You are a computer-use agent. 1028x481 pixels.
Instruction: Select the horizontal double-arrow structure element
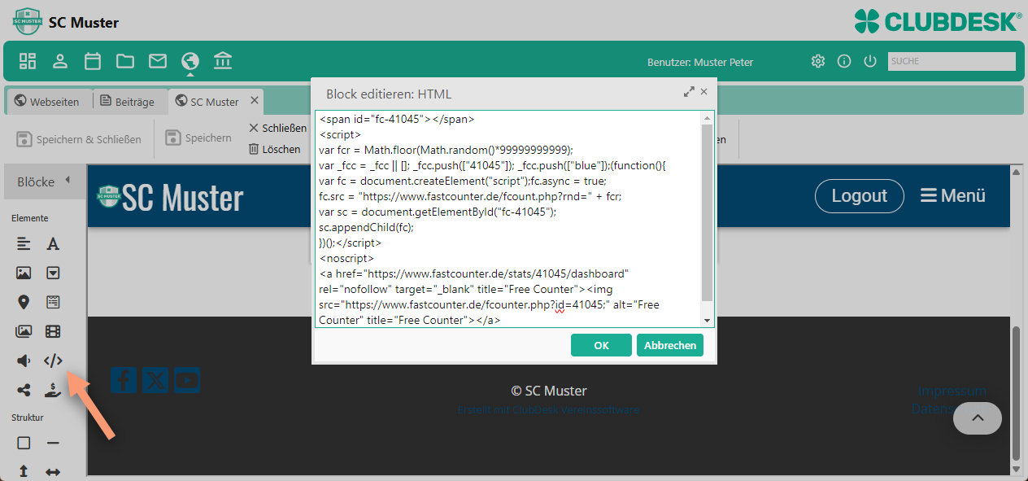[x=53, y=471]
